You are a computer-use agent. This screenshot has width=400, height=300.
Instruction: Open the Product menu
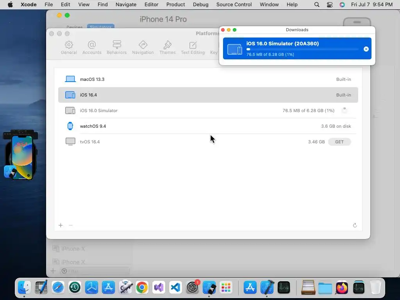(x=175, y=5)
